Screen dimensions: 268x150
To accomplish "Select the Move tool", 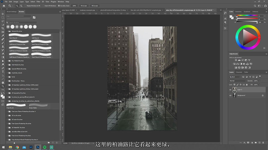I will (x=3, y=14).
